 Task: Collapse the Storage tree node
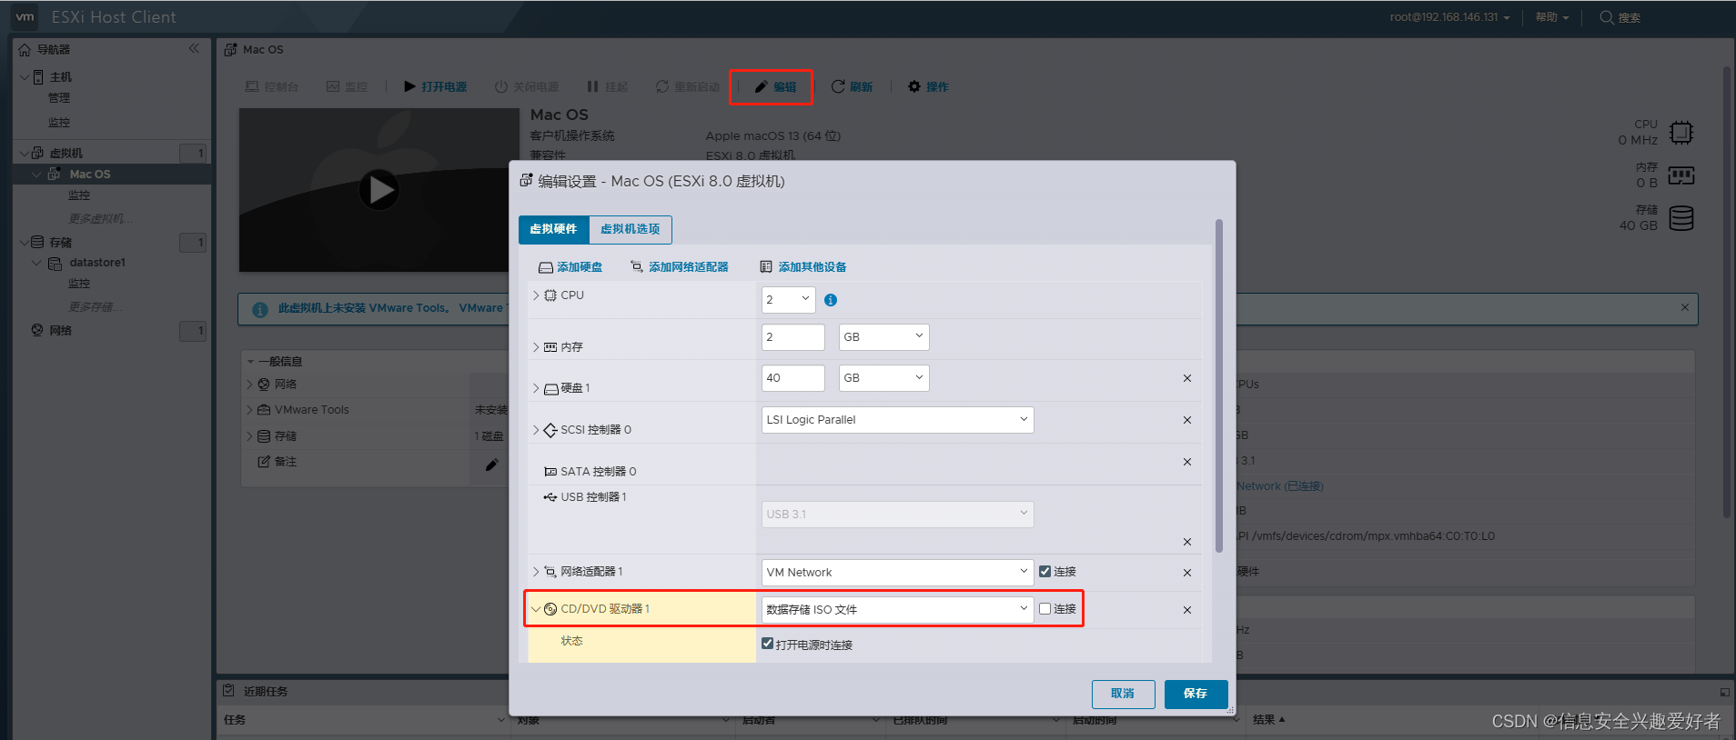24,242
